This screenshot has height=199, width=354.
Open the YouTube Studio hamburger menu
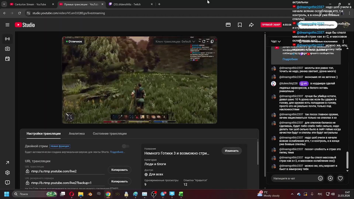tap(7, 25)
